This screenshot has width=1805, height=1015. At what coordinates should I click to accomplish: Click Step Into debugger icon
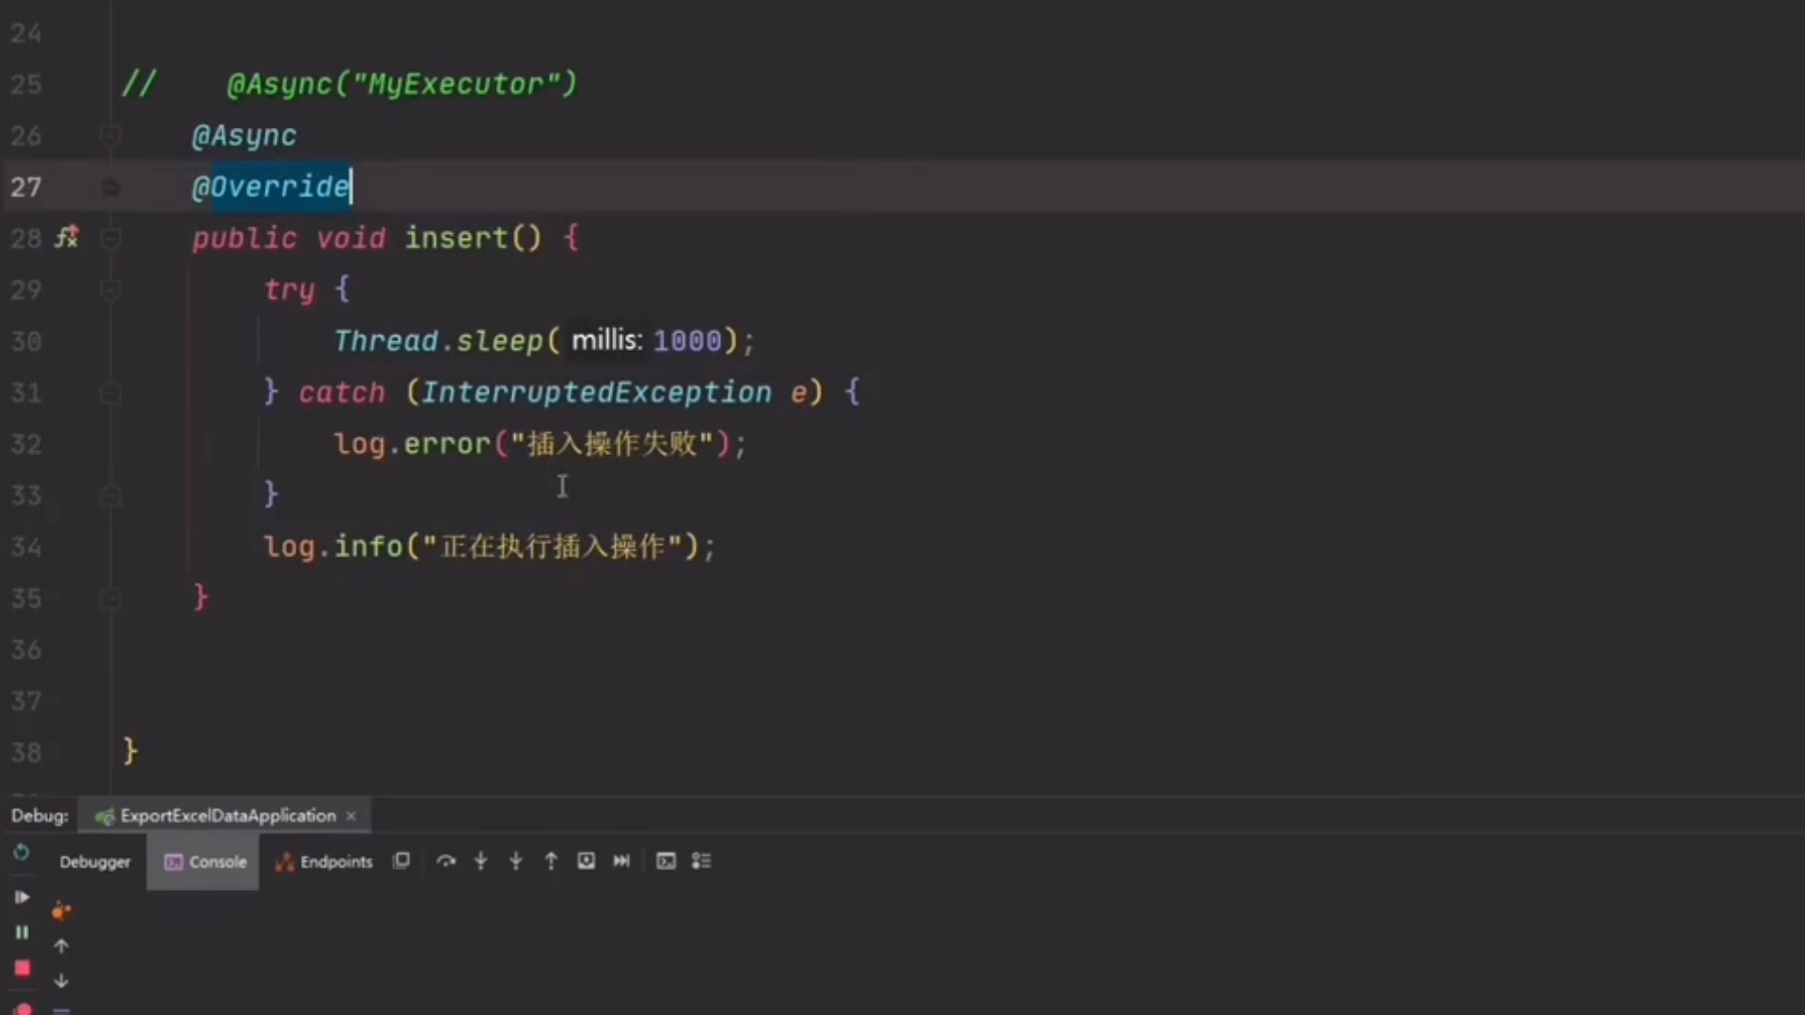point(480,861)
